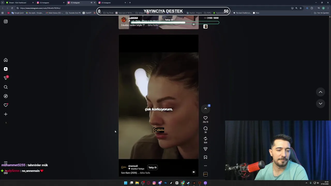Open Windows Start menu
331x186 pixels.
click(x=126, y=183)
